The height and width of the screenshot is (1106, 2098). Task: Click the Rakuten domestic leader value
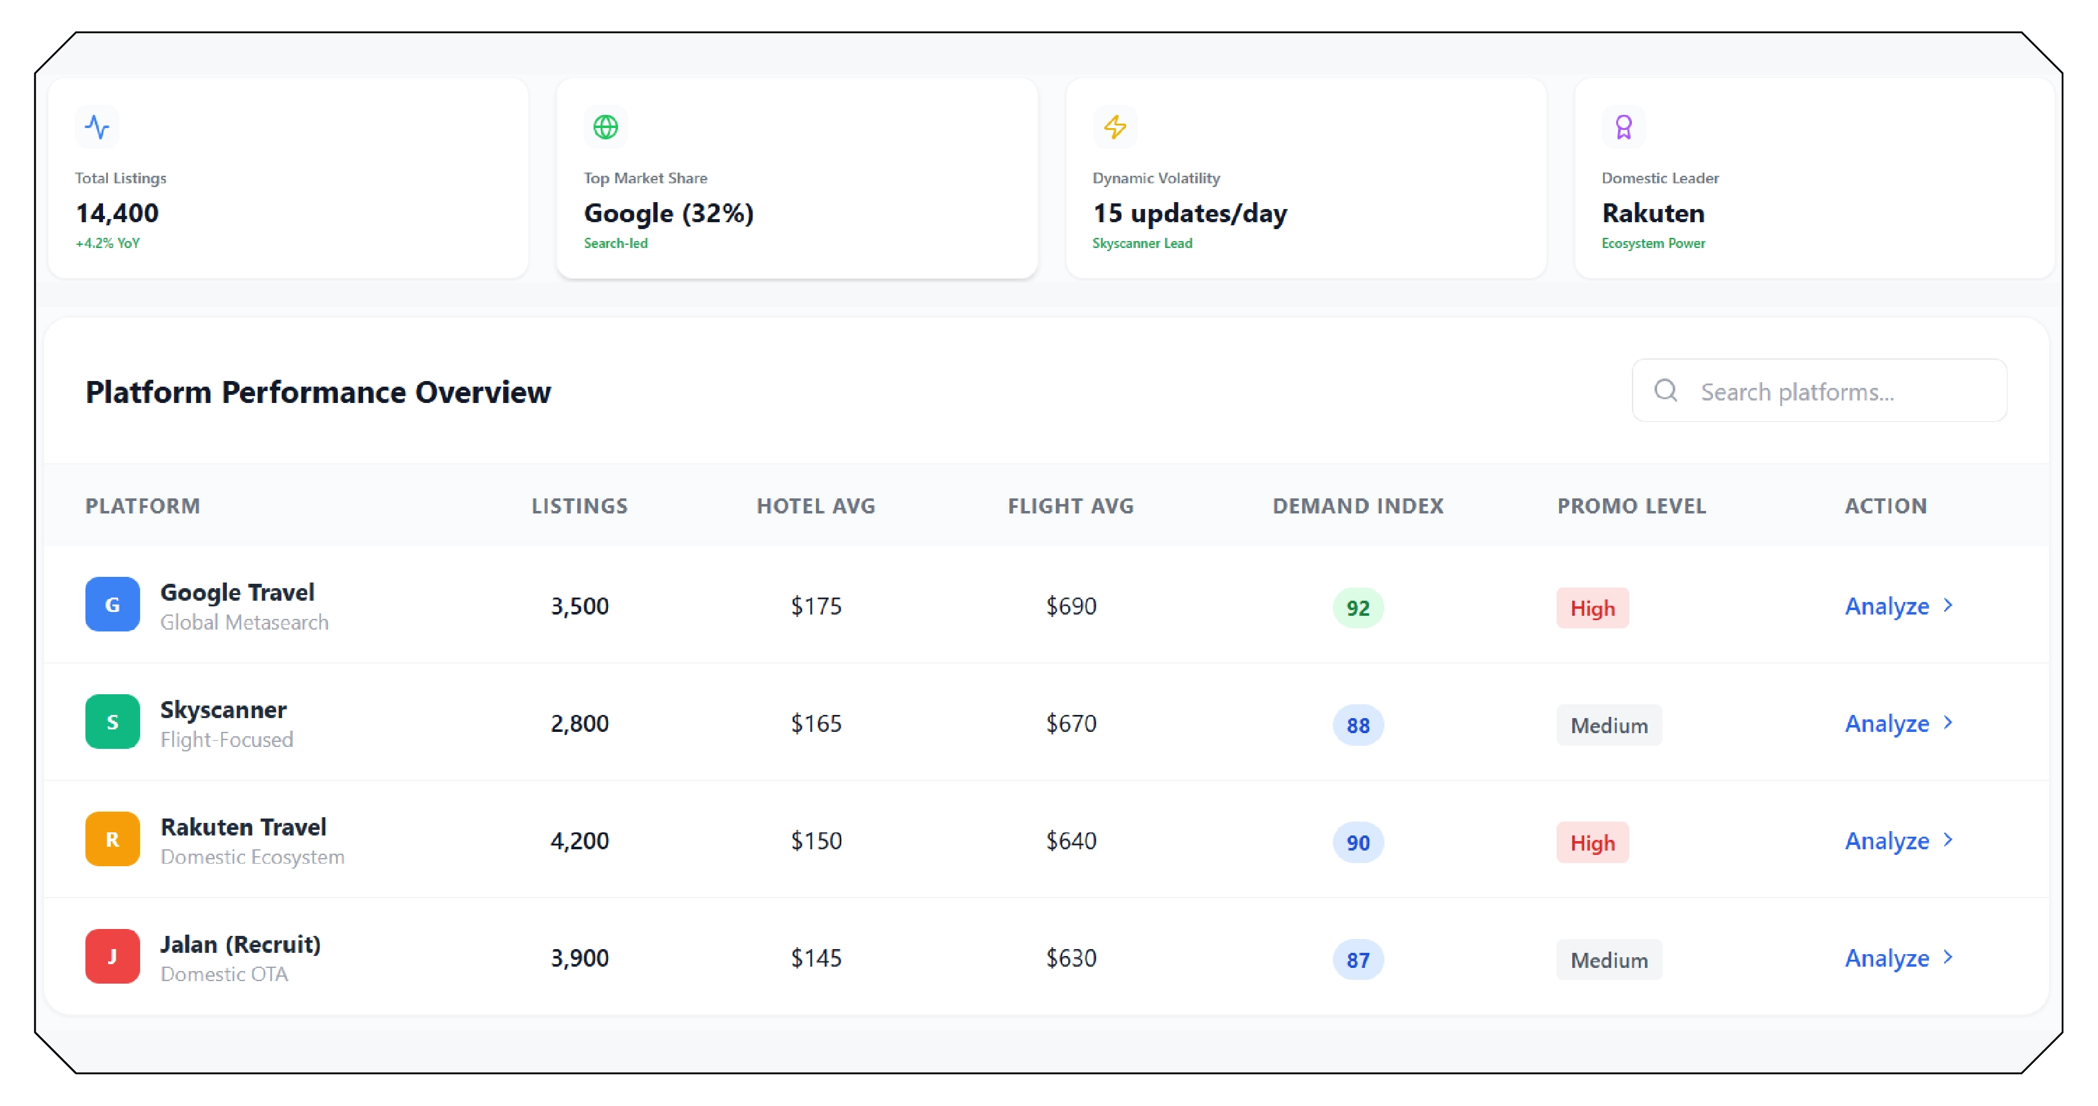[1653, 213]
